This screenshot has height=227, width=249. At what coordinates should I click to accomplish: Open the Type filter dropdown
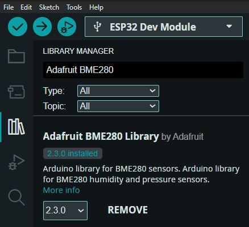point(118,91)
